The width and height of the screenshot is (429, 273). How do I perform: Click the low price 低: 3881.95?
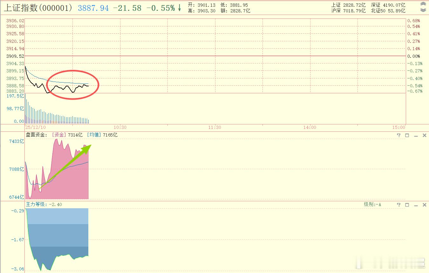tap(234, 5)
